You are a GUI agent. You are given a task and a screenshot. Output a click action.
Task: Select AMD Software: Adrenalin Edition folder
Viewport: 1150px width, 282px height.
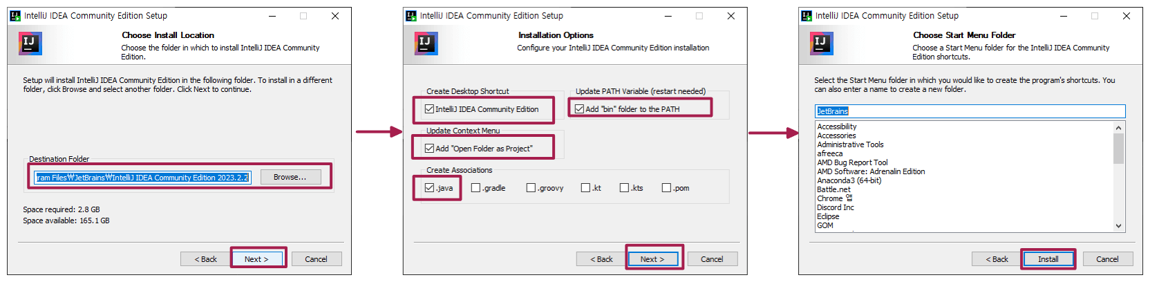[871, 171]
